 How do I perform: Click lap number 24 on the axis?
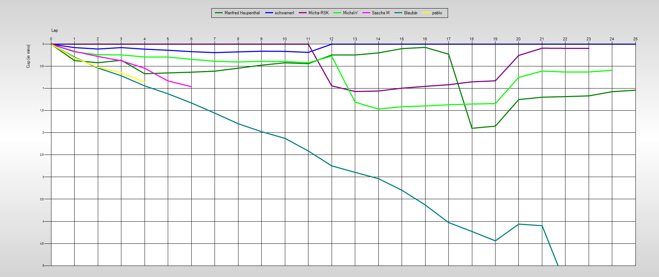(612, 39)
